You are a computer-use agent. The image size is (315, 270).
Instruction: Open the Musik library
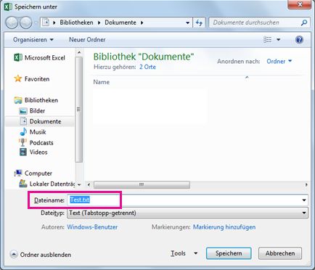point(33,132)
